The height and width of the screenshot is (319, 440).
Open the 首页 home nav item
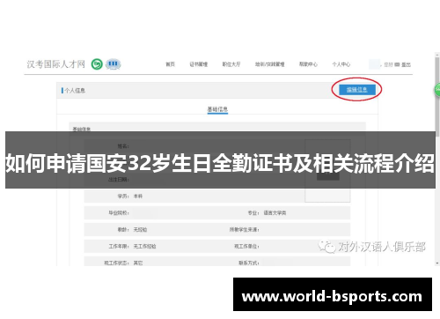coord(170,64)
